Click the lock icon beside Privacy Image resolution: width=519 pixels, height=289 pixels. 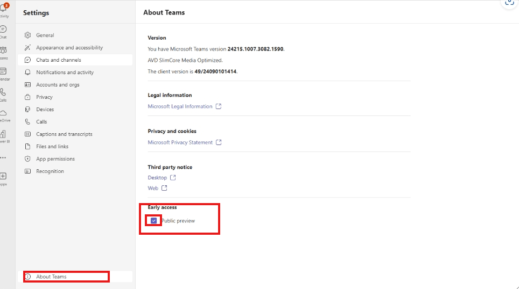pos(28,97)
